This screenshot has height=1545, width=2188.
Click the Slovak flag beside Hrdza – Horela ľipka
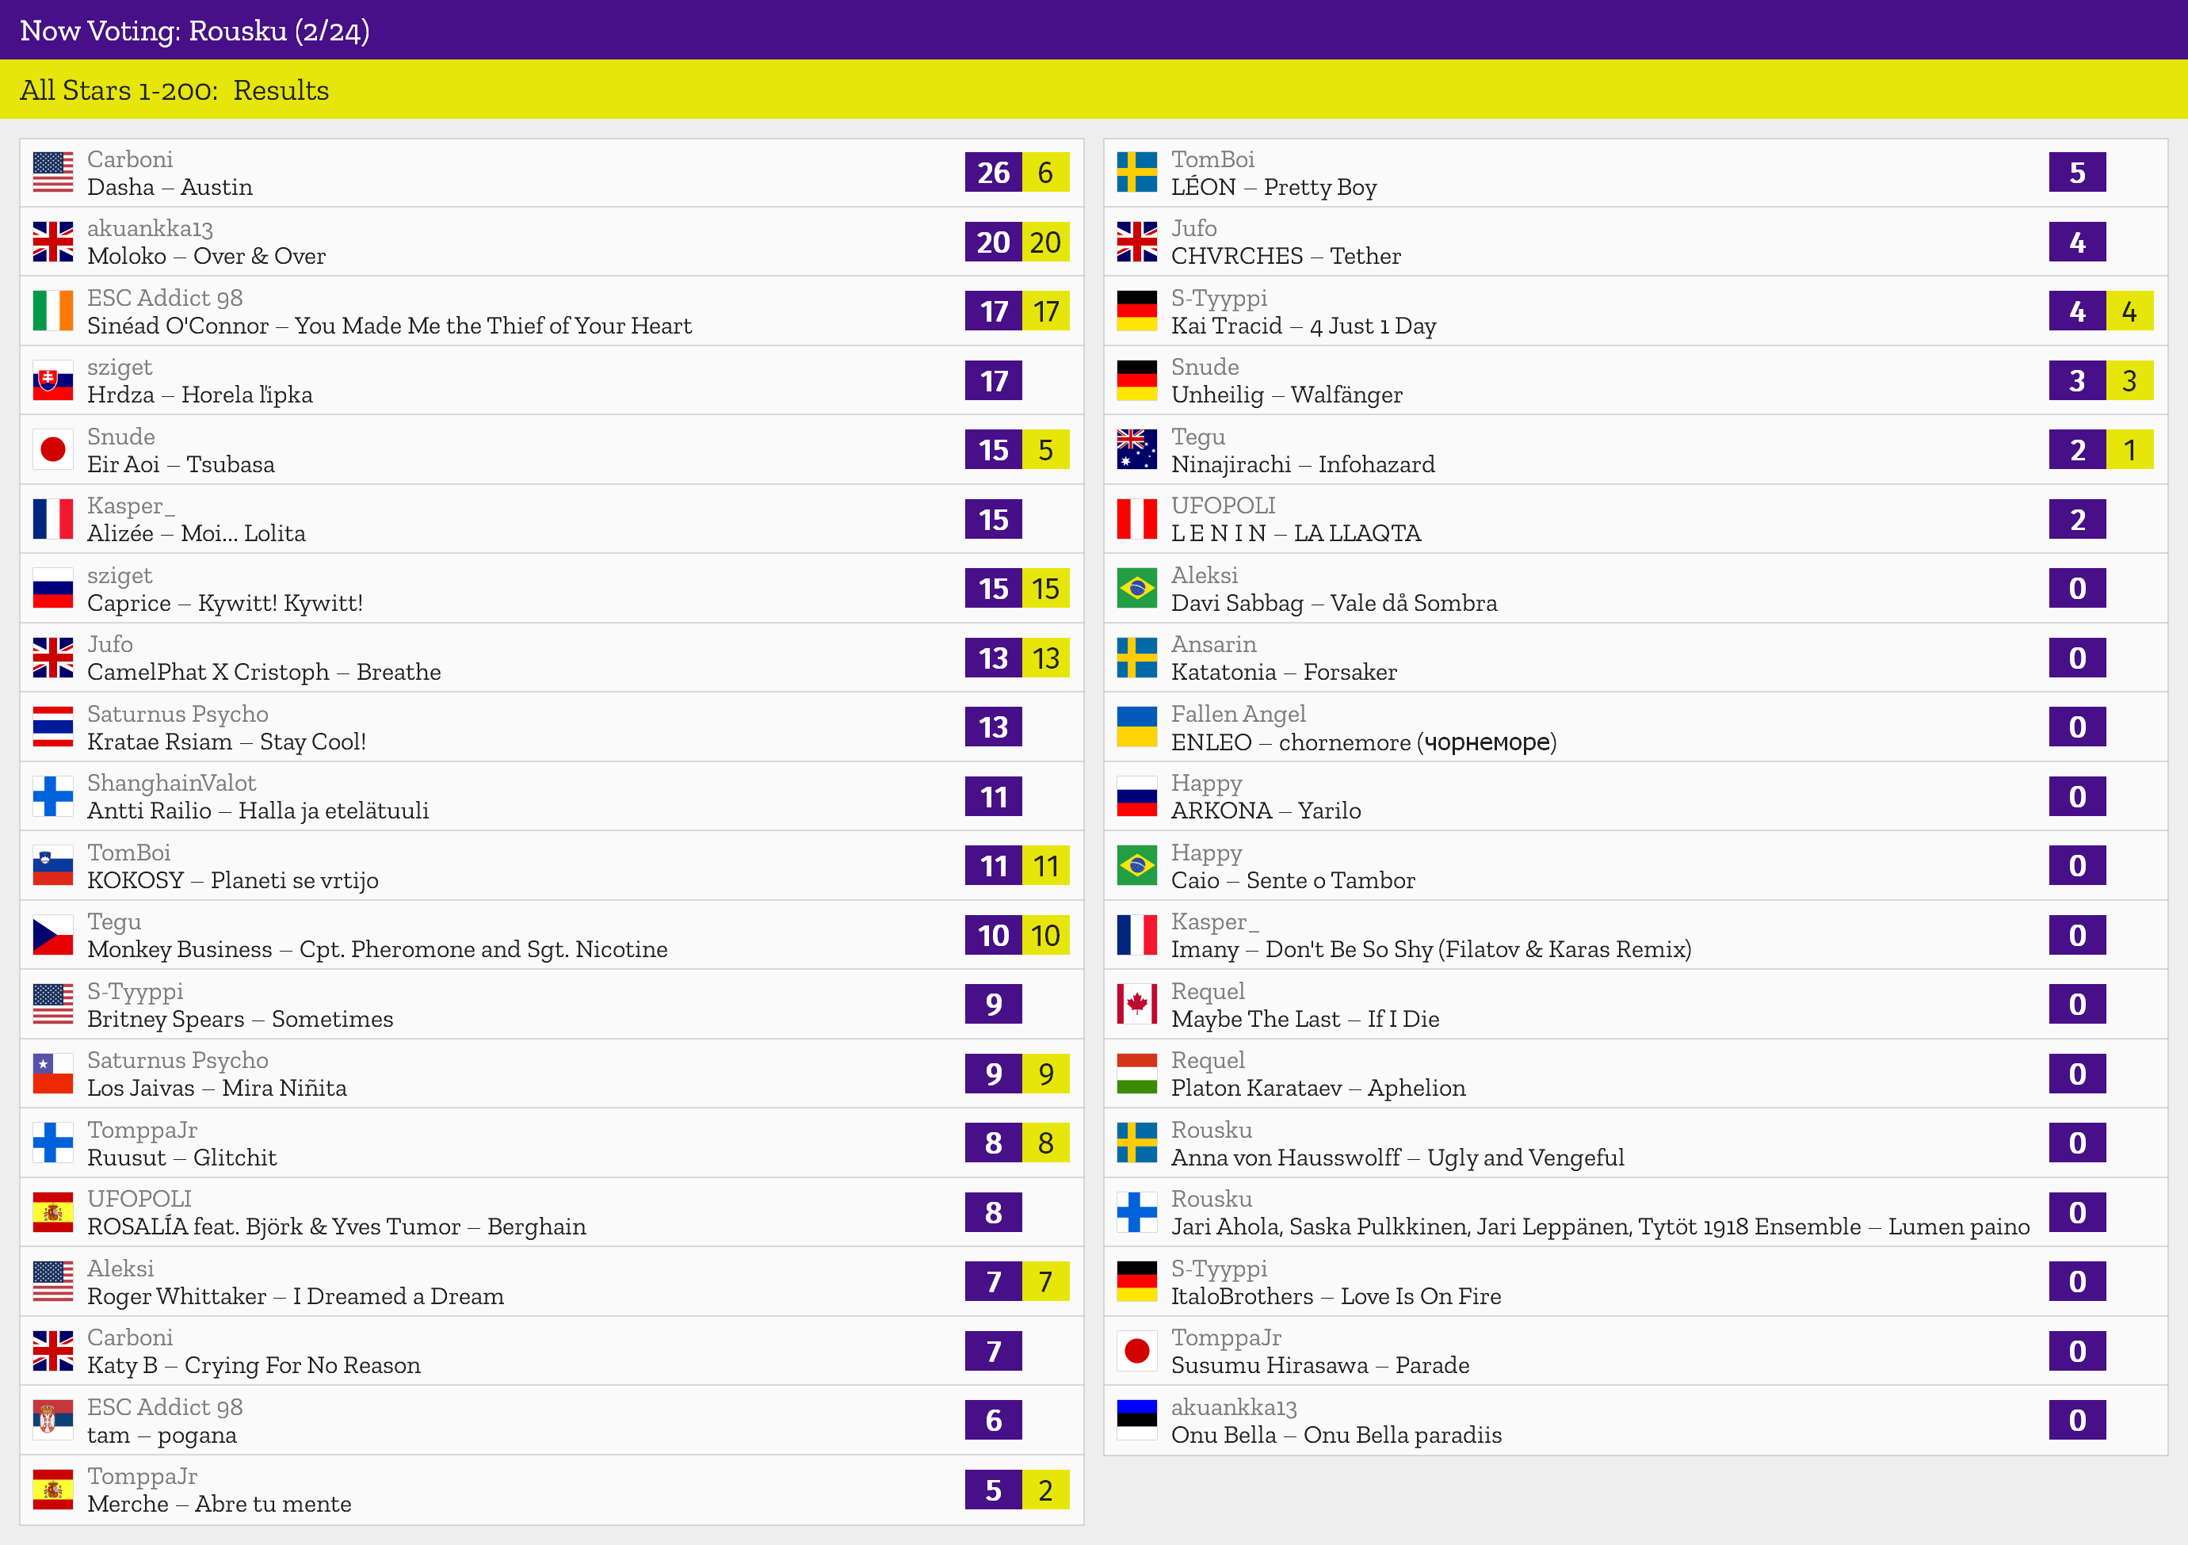[x=52, y=381]
